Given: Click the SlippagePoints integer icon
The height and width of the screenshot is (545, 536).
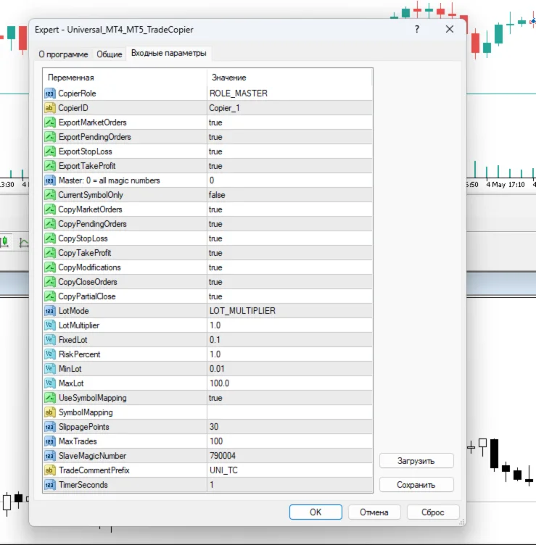Looking at the screenshot, I should [x=50, y=427].
